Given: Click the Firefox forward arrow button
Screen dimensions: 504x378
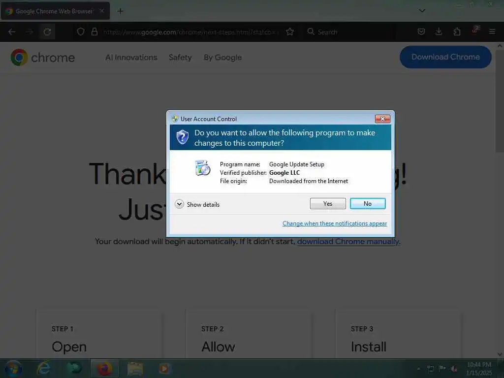Looking at the screenshot, I should tap(30, 32).
